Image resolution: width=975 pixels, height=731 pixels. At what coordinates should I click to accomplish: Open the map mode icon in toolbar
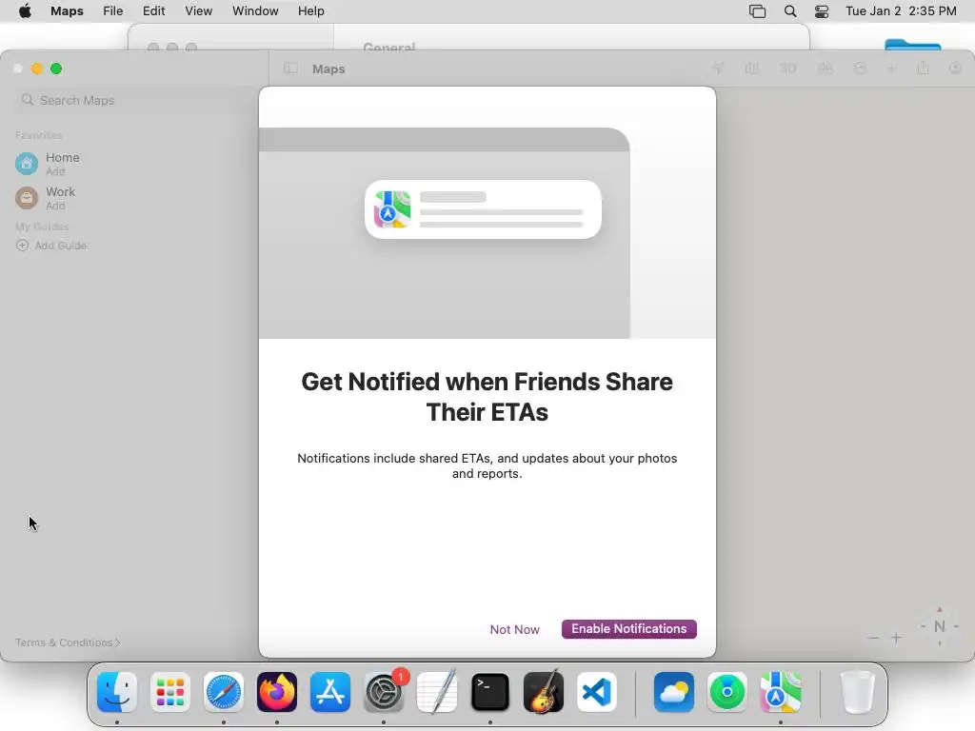[752, 69]
